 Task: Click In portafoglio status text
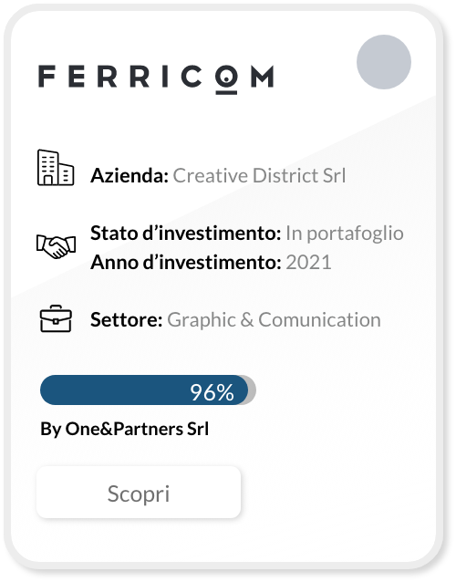click(345, 234)
